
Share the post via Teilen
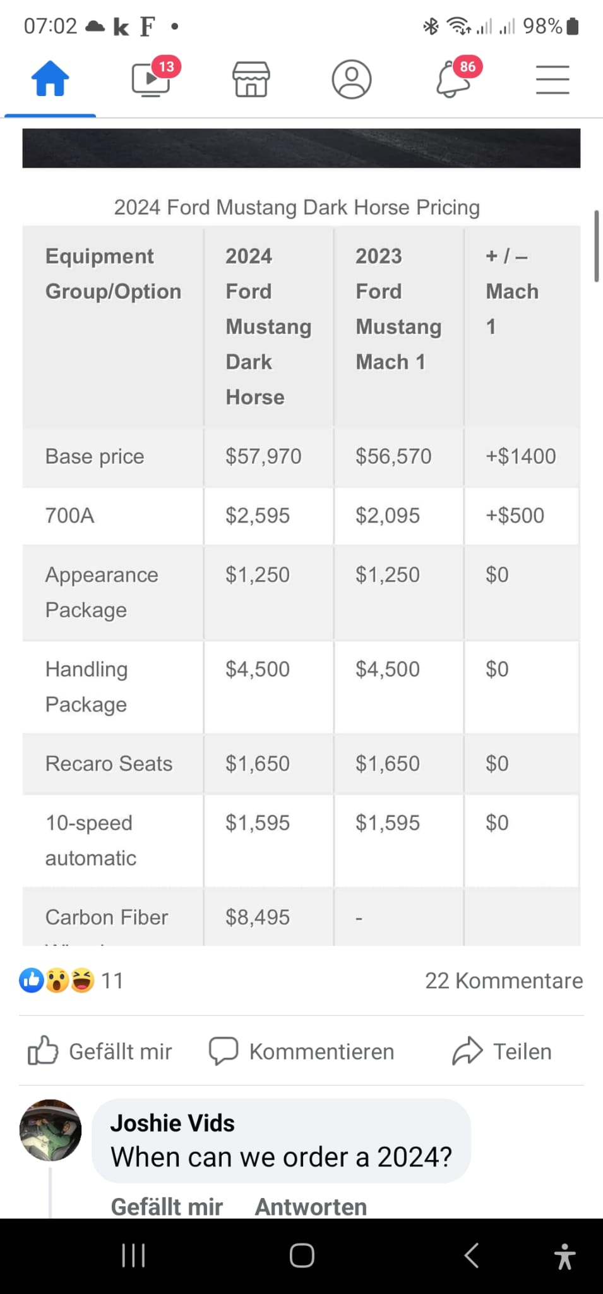(502, 1051)
